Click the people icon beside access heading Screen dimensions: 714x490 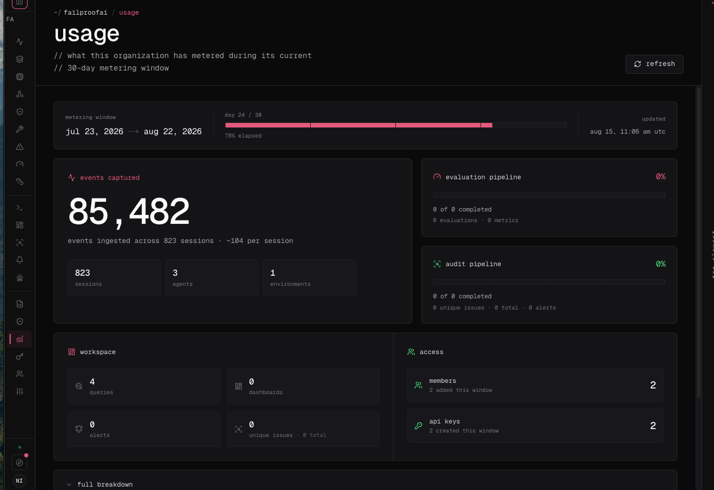pyautogui.click(x=411, y=352)
